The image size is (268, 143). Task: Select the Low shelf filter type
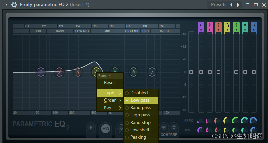(x=141, y=130)
